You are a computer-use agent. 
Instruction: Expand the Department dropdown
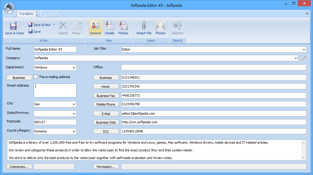(74, 68)
